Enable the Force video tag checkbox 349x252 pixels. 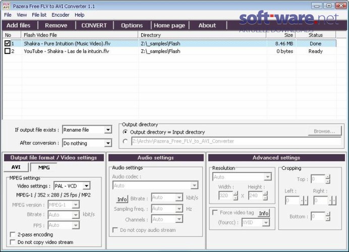pos(215,212)
